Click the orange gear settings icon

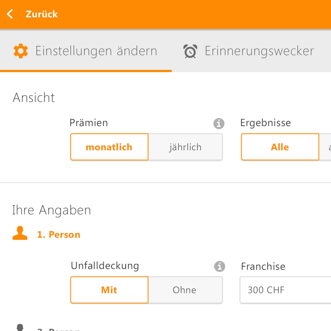tap(21, 51)
